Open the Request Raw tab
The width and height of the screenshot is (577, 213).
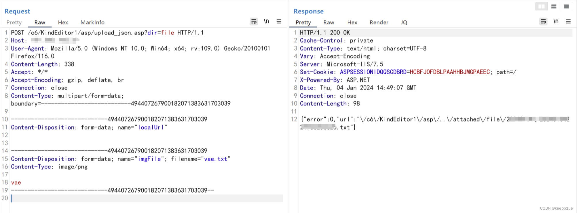(x=40, y=22)
